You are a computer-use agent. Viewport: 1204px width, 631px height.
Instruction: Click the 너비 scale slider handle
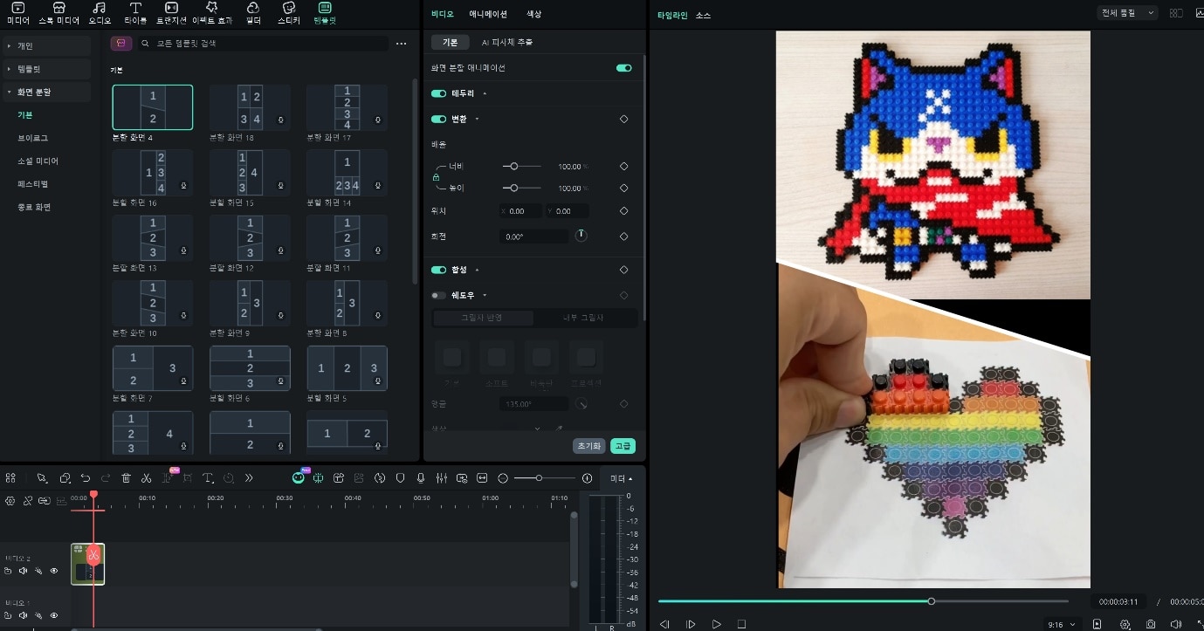coord(514,166)
